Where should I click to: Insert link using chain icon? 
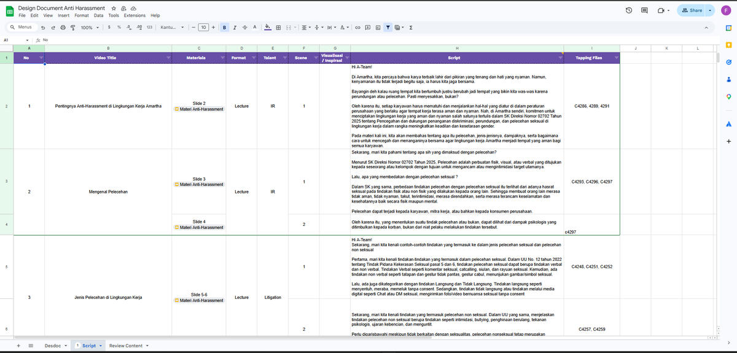tap(357, 27)
